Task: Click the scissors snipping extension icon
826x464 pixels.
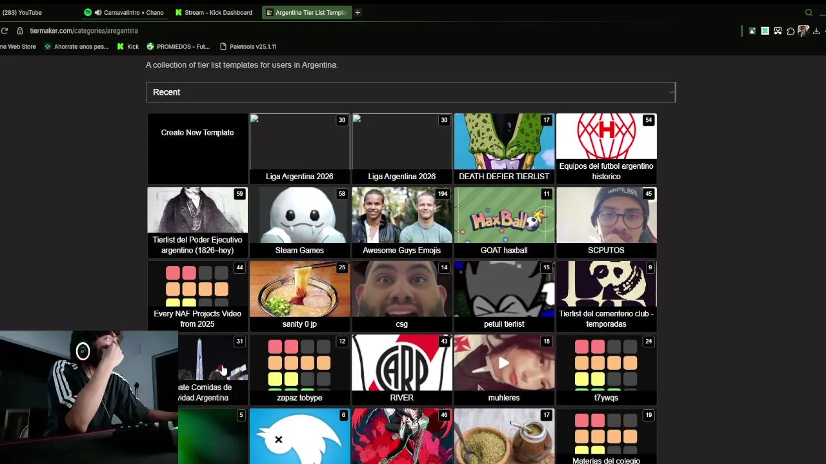Action: tap(778, 30)
